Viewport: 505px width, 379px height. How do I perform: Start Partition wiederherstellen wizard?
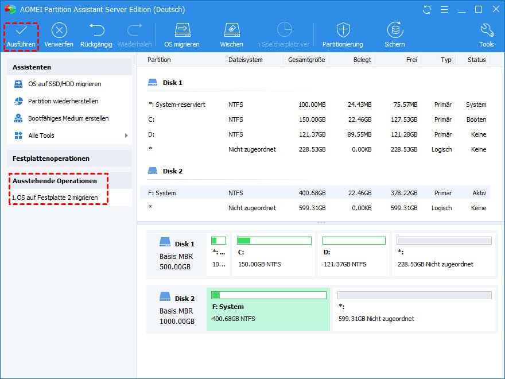tap(63, 101)
